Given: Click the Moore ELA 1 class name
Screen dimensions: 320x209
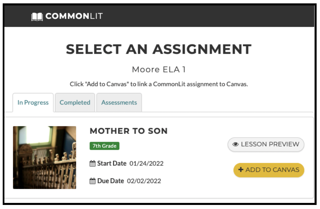Looking at the screenshot, I should click(x=159, y=70).
